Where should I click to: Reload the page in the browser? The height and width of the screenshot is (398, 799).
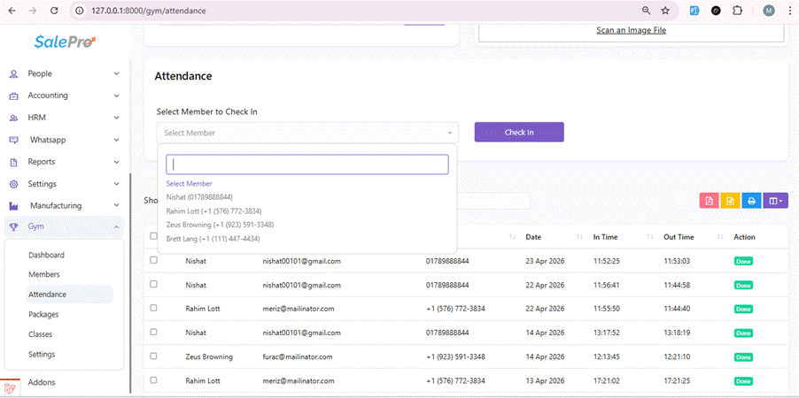tap(55, 11)
